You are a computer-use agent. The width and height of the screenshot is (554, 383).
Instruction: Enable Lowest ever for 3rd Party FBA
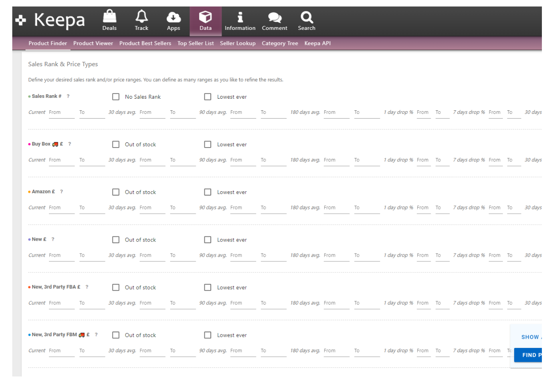tap(208, 287)
